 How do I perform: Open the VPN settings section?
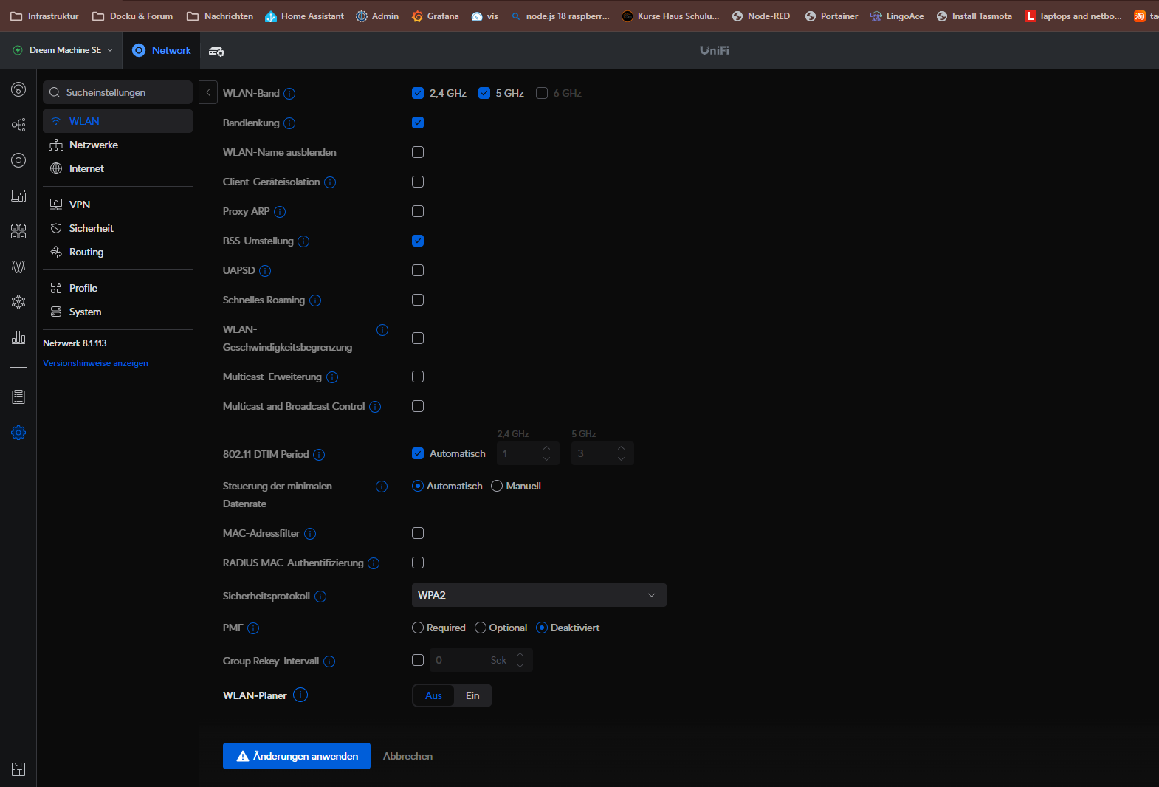point(117,205)
